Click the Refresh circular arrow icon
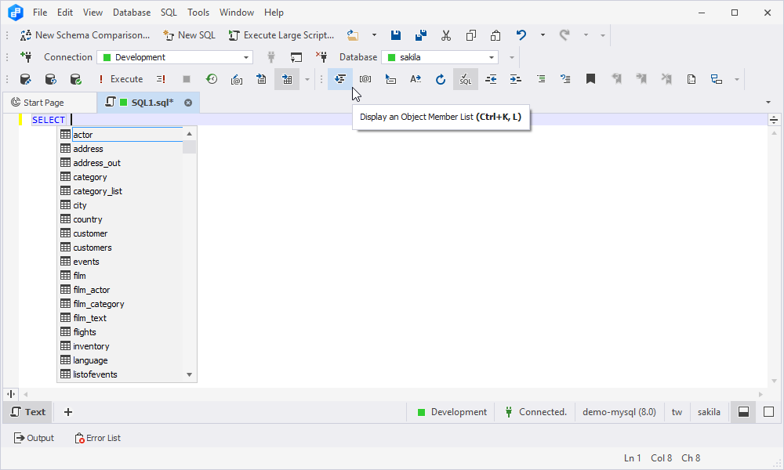The width and height of the screenshot is (784, 470). pyautogui.click(x=440, y=79)
